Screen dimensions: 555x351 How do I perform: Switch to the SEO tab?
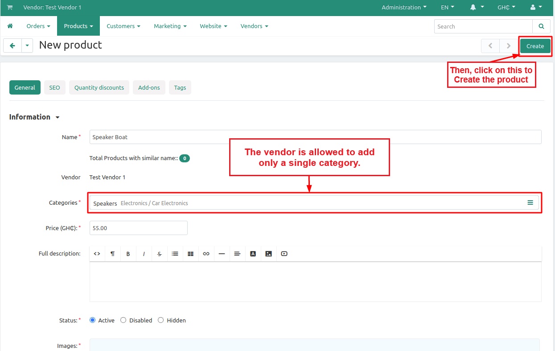(54, 88)
